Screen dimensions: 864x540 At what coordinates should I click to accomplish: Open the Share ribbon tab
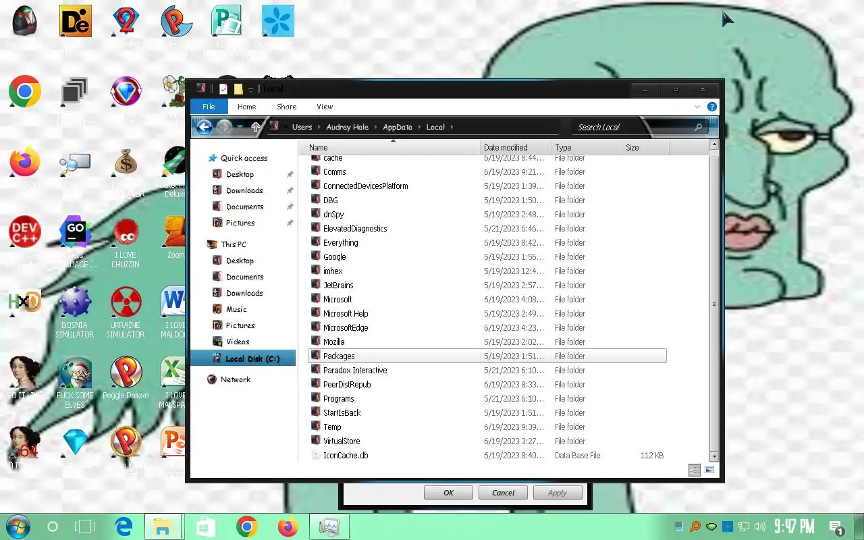286,107
